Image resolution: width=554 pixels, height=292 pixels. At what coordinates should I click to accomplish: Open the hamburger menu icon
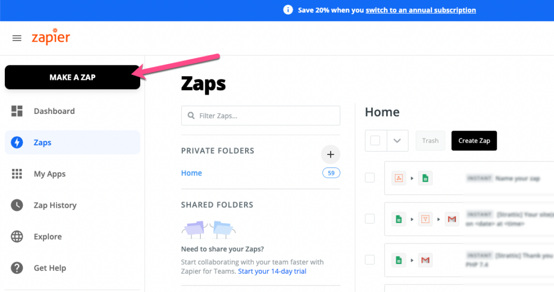(17, 38)
